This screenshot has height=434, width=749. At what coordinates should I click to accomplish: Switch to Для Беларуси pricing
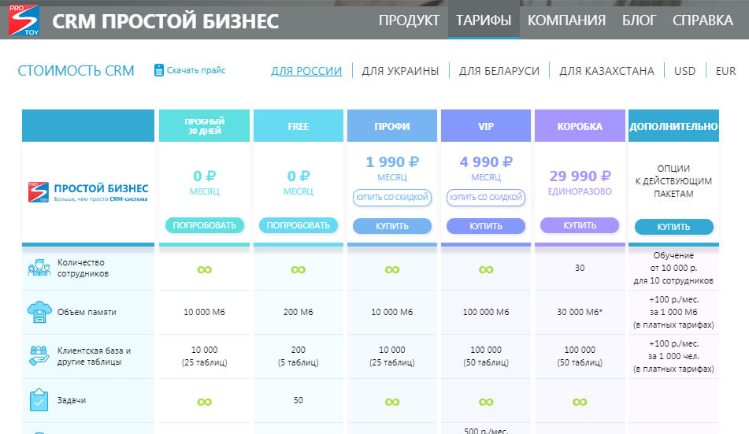click(x=499, y=71)
